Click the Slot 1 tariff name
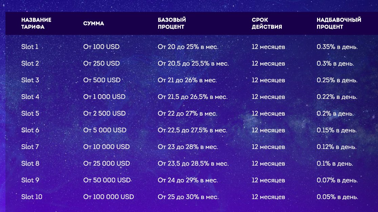Image resolution: width=378 pixels, height=212 pixels. [30, 47]
